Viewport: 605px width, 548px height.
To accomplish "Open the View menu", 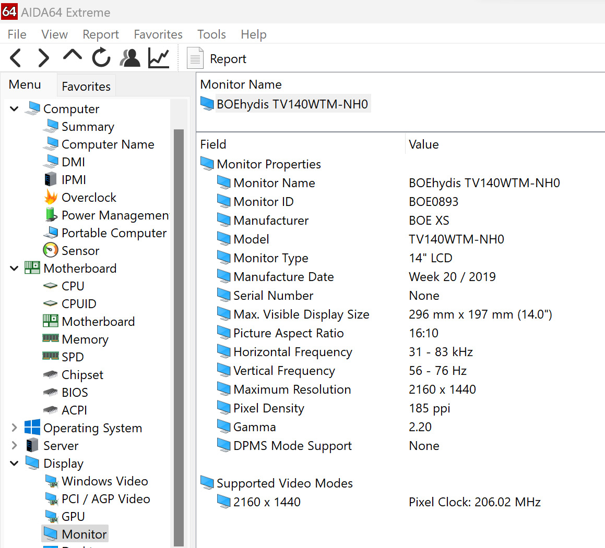I will (54, 34).
